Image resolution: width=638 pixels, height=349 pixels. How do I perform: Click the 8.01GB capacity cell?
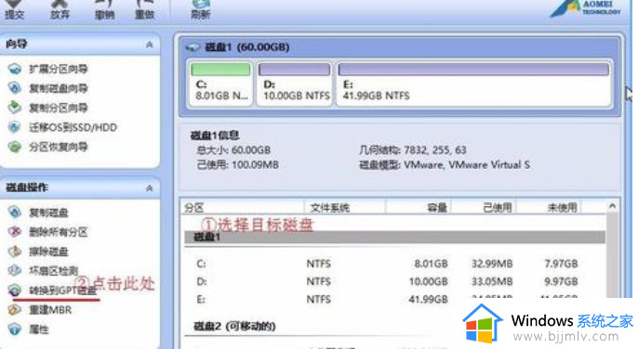[431, 264]
